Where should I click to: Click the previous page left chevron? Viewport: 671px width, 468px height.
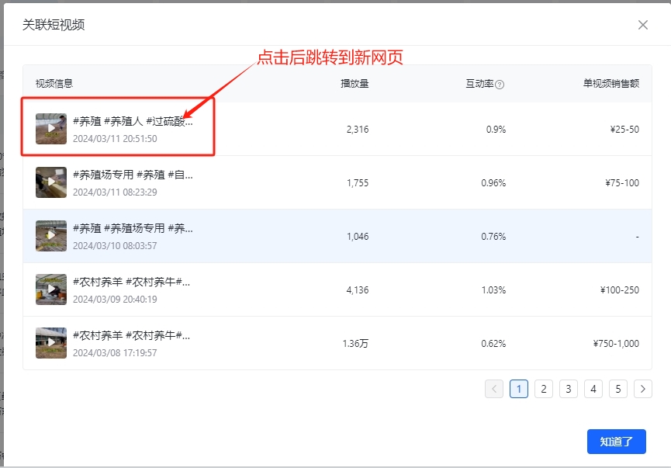click(x=494, y=389)
